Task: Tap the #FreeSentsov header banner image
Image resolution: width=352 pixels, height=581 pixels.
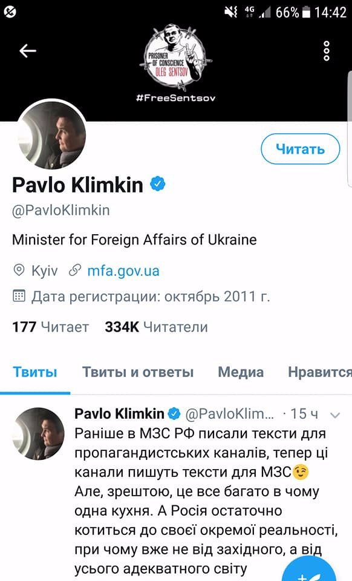Action: pyautogui.click(x=176, y=62)
